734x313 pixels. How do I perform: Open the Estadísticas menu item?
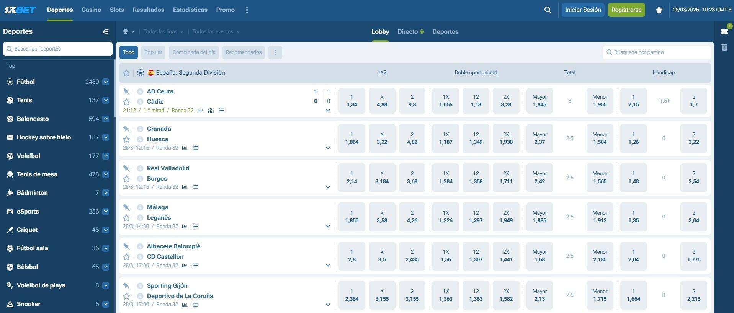coord(190,10)
